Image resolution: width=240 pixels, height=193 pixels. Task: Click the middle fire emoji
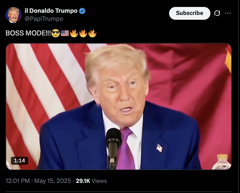83,33
